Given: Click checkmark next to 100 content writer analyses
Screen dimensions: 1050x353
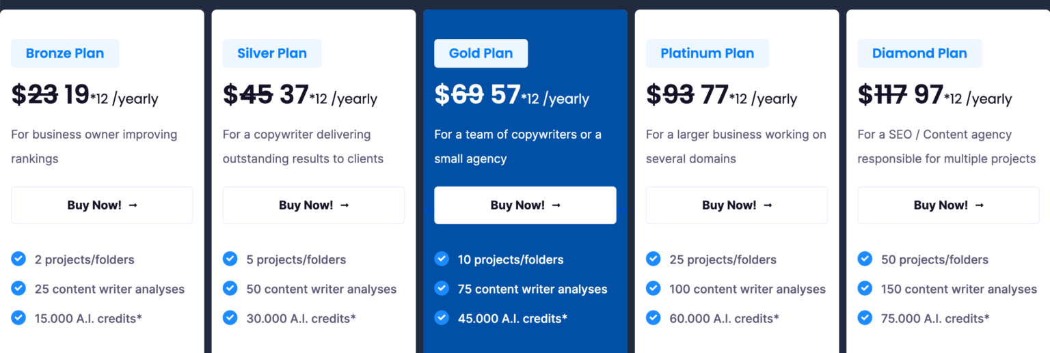Looking at the screenshot, I should [654, 288].
